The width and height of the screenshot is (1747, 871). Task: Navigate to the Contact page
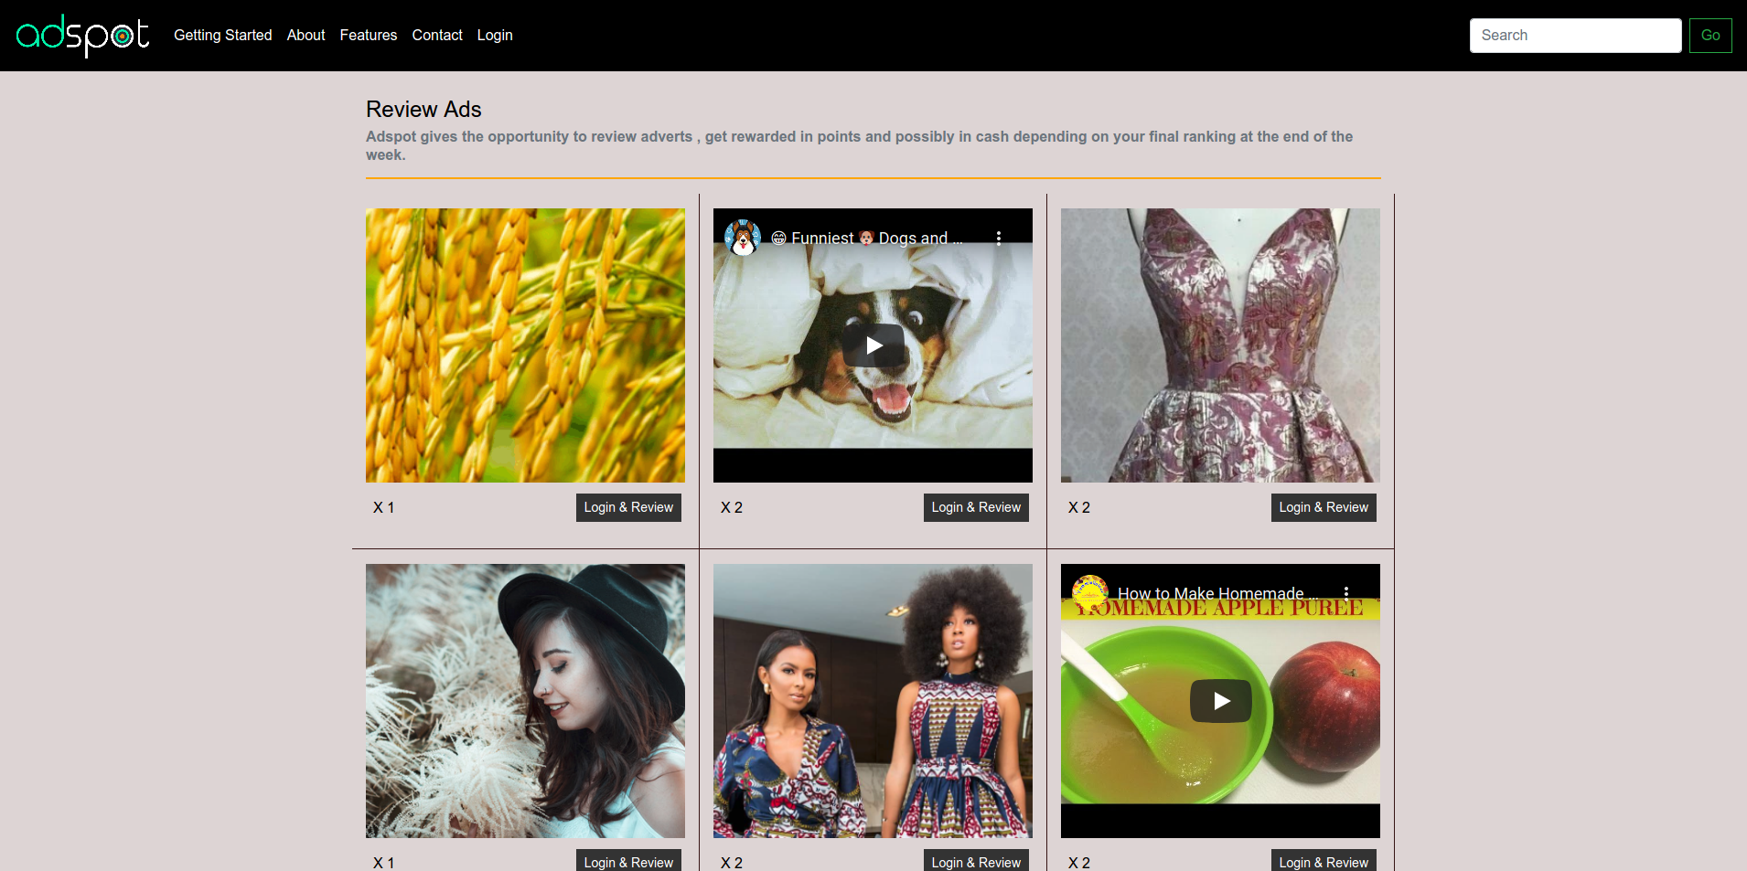[x=437, y=36]
